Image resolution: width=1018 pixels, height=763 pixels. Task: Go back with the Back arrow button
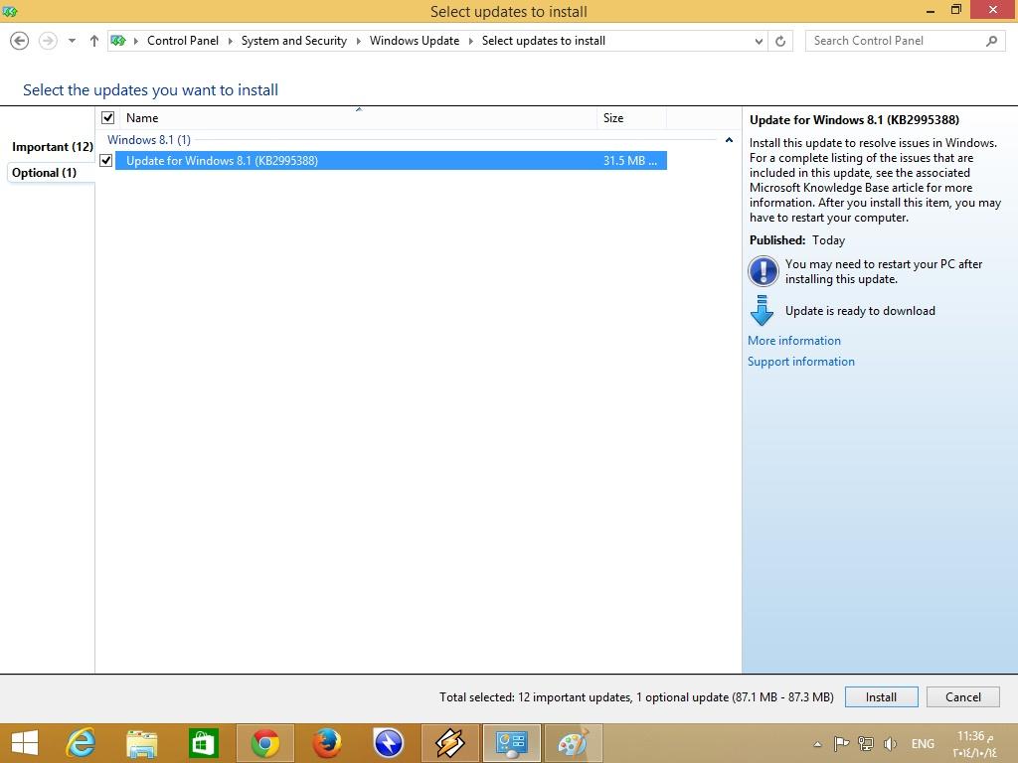click(x=20, y=41)
